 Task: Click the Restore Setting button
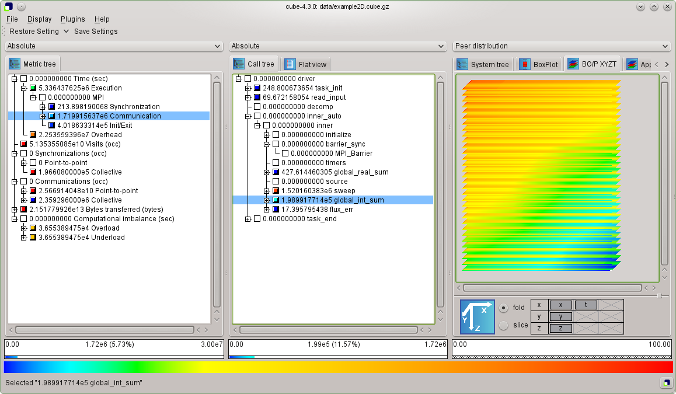34,31
